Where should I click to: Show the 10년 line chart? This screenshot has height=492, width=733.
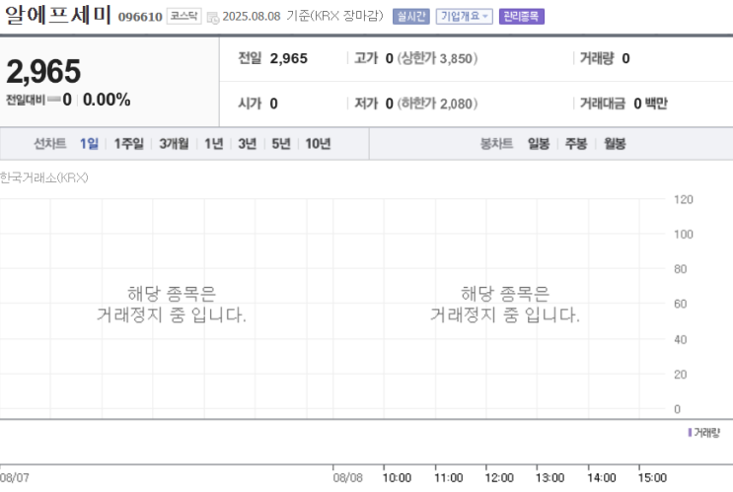point(318,143)
